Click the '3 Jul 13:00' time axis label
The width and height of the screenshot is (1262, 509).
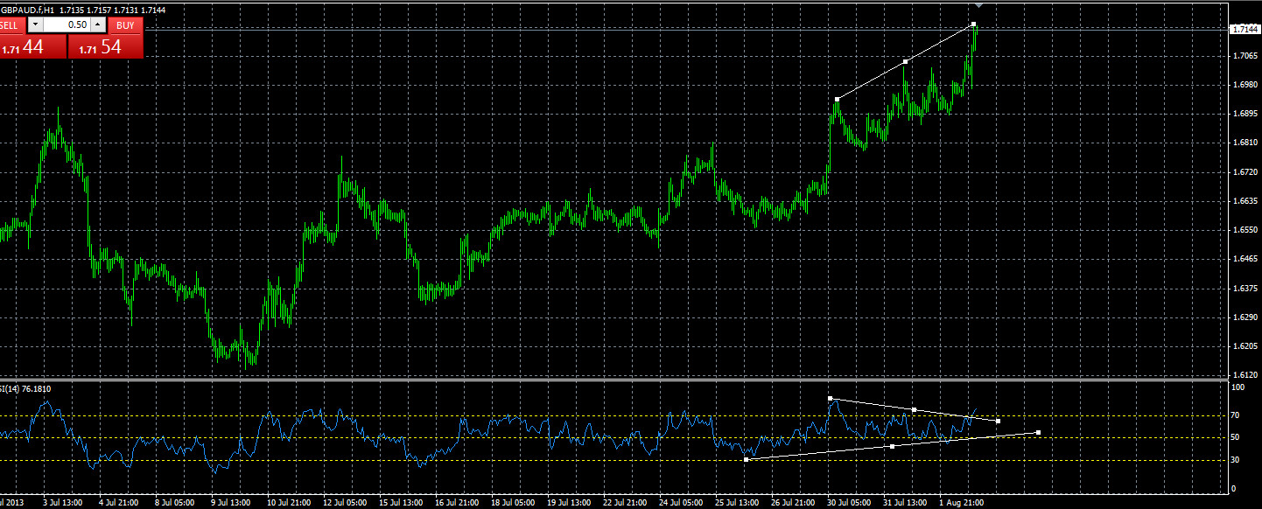point(62,503)
